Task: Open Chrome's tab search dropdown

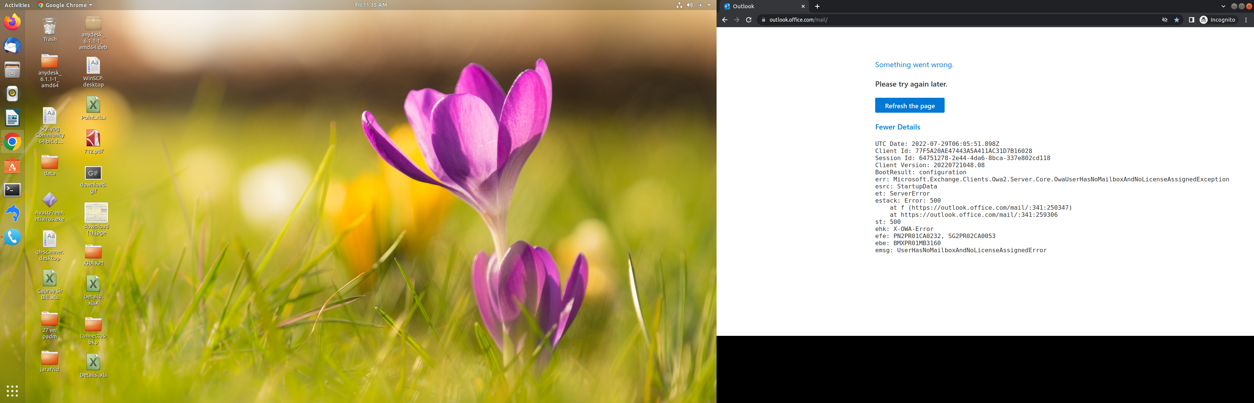Action: [1223, 6]
